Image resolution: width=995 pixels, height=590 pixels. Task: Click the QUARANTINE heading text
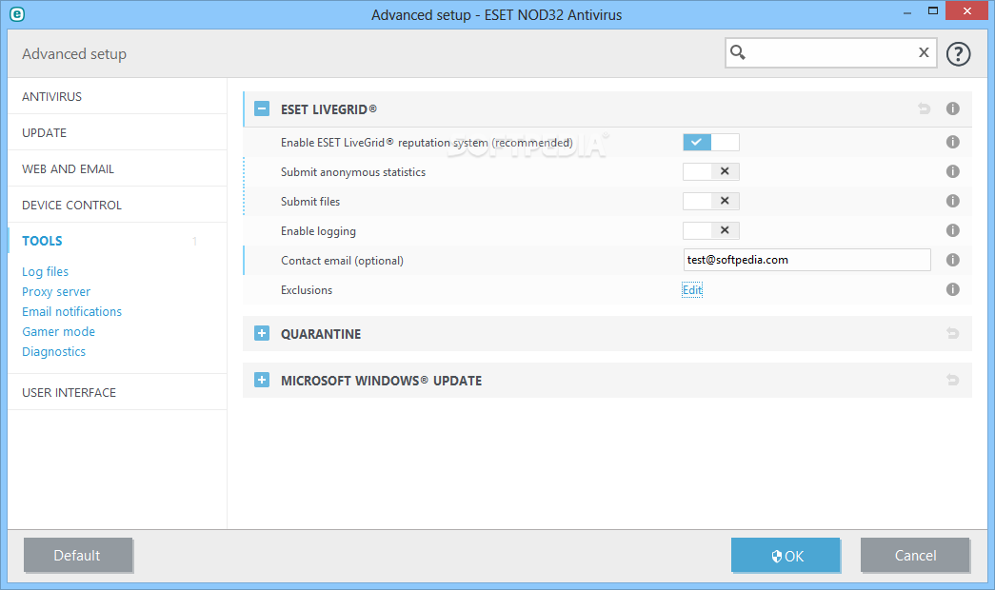pos(321,334)
